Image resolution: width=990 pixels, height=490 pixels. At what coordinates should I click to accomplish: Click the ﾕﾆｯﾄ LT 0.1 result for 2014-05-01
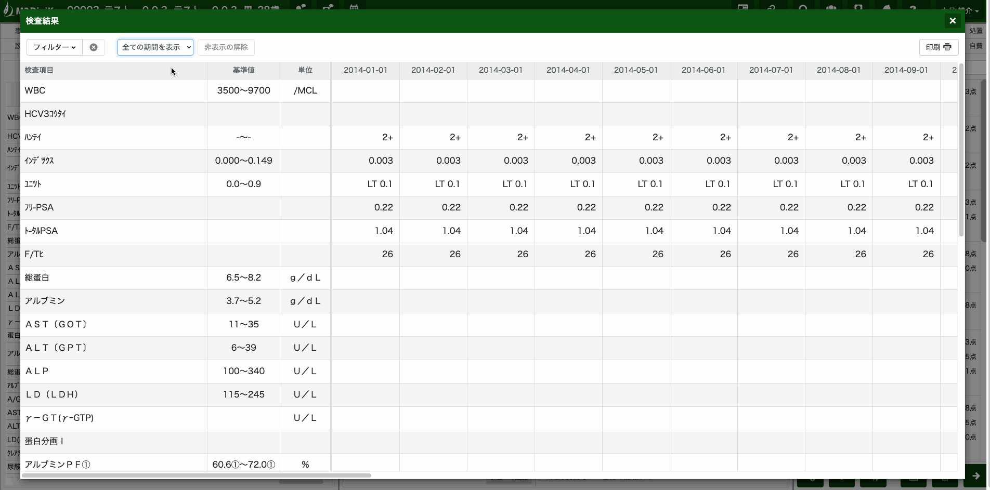[650, 184]
